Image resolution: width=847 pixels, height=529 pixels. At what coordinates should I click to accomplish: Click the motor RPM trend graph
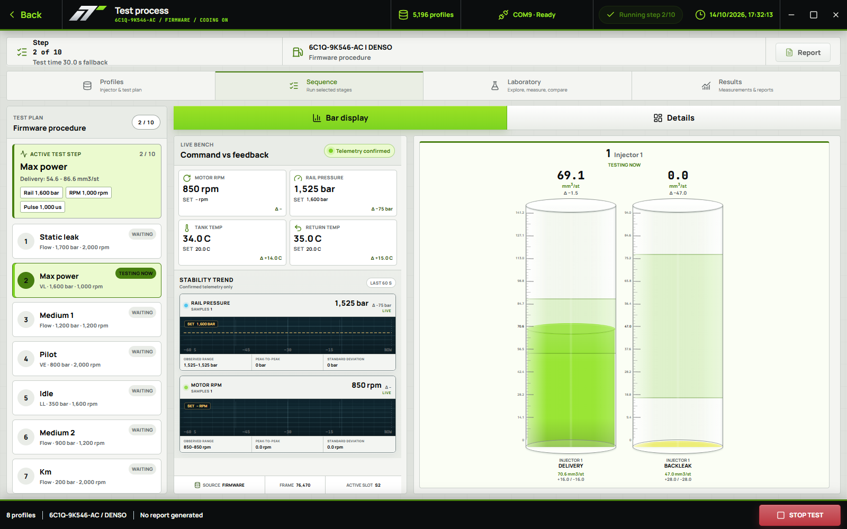[x=288, y=417]
